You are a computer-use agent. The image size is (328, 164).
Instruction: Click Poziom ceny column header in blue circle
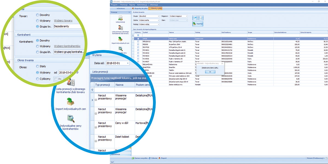click(143, 85)
